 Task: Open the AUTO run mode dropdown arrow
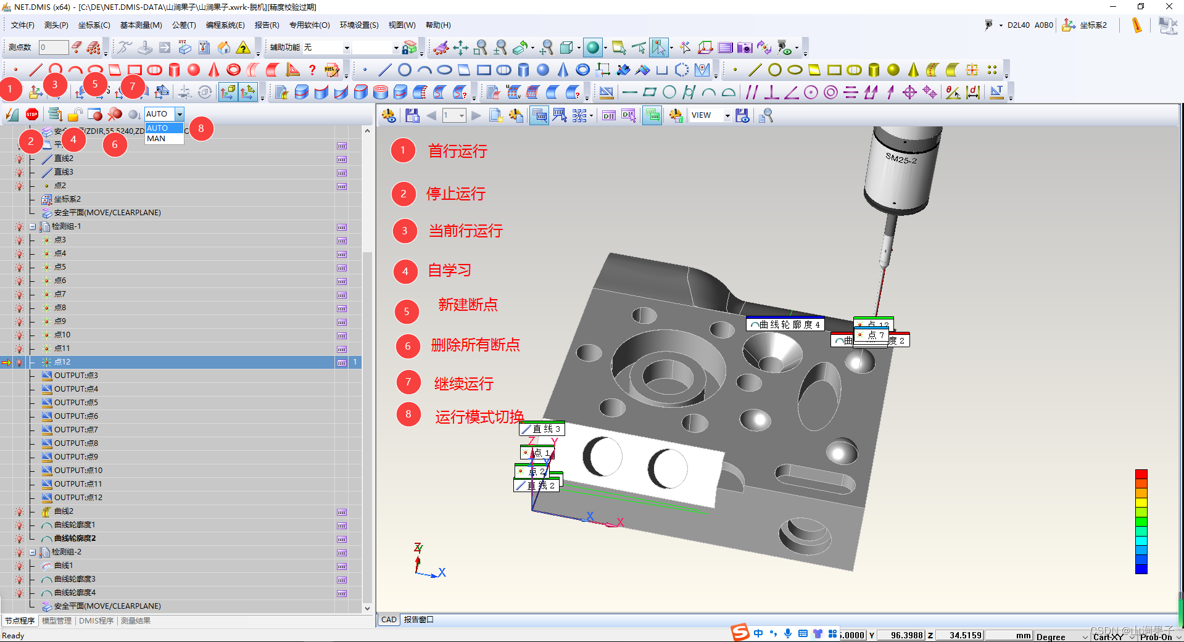click(179, 114)
